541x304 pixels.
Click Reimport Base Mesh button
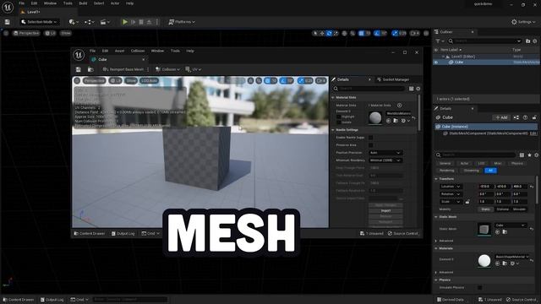123,69
